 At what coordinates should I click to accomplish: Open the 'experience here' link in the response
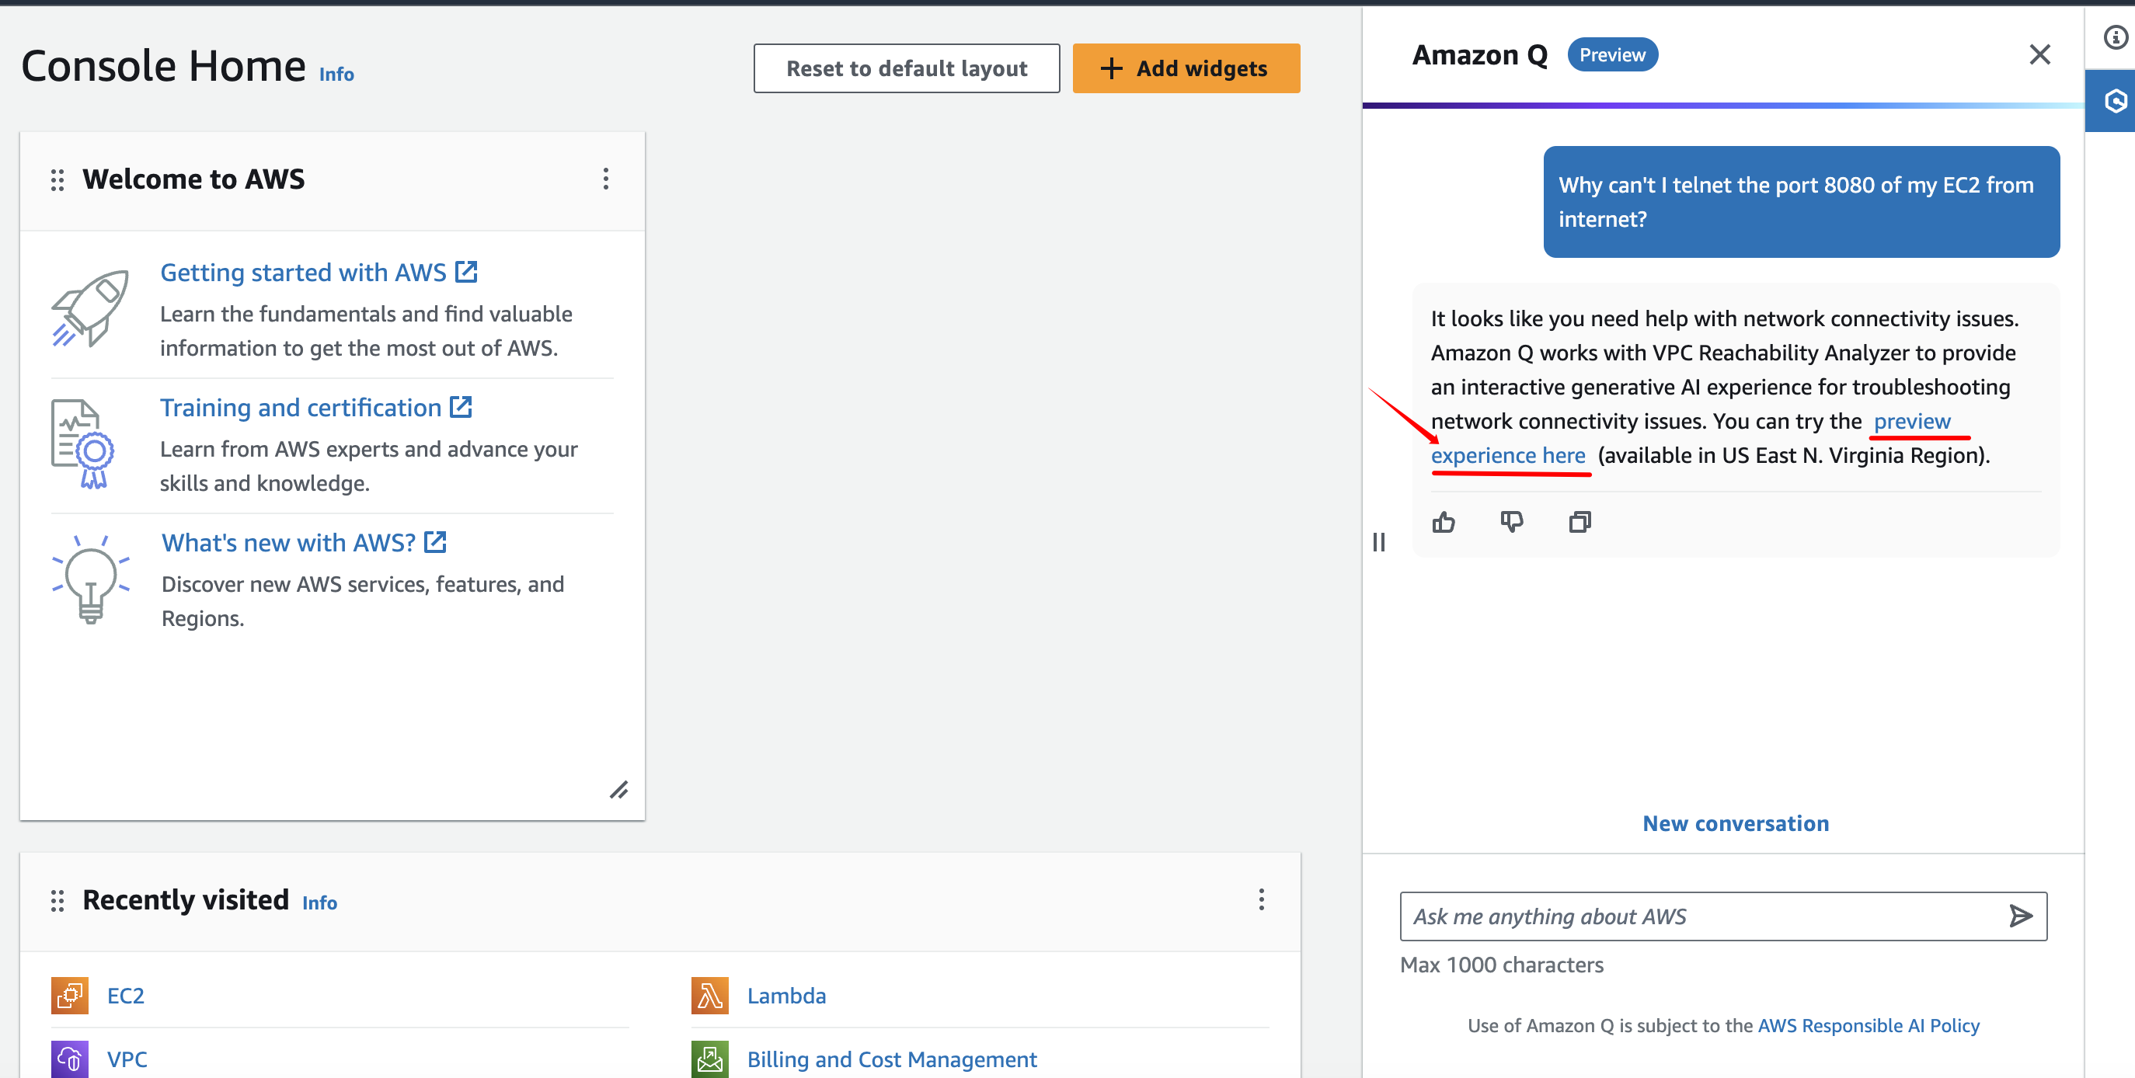click(1507, 456)
